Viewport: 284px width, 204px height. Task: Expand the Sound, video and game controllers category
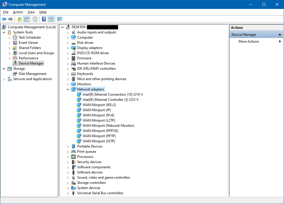click(68, 178)
